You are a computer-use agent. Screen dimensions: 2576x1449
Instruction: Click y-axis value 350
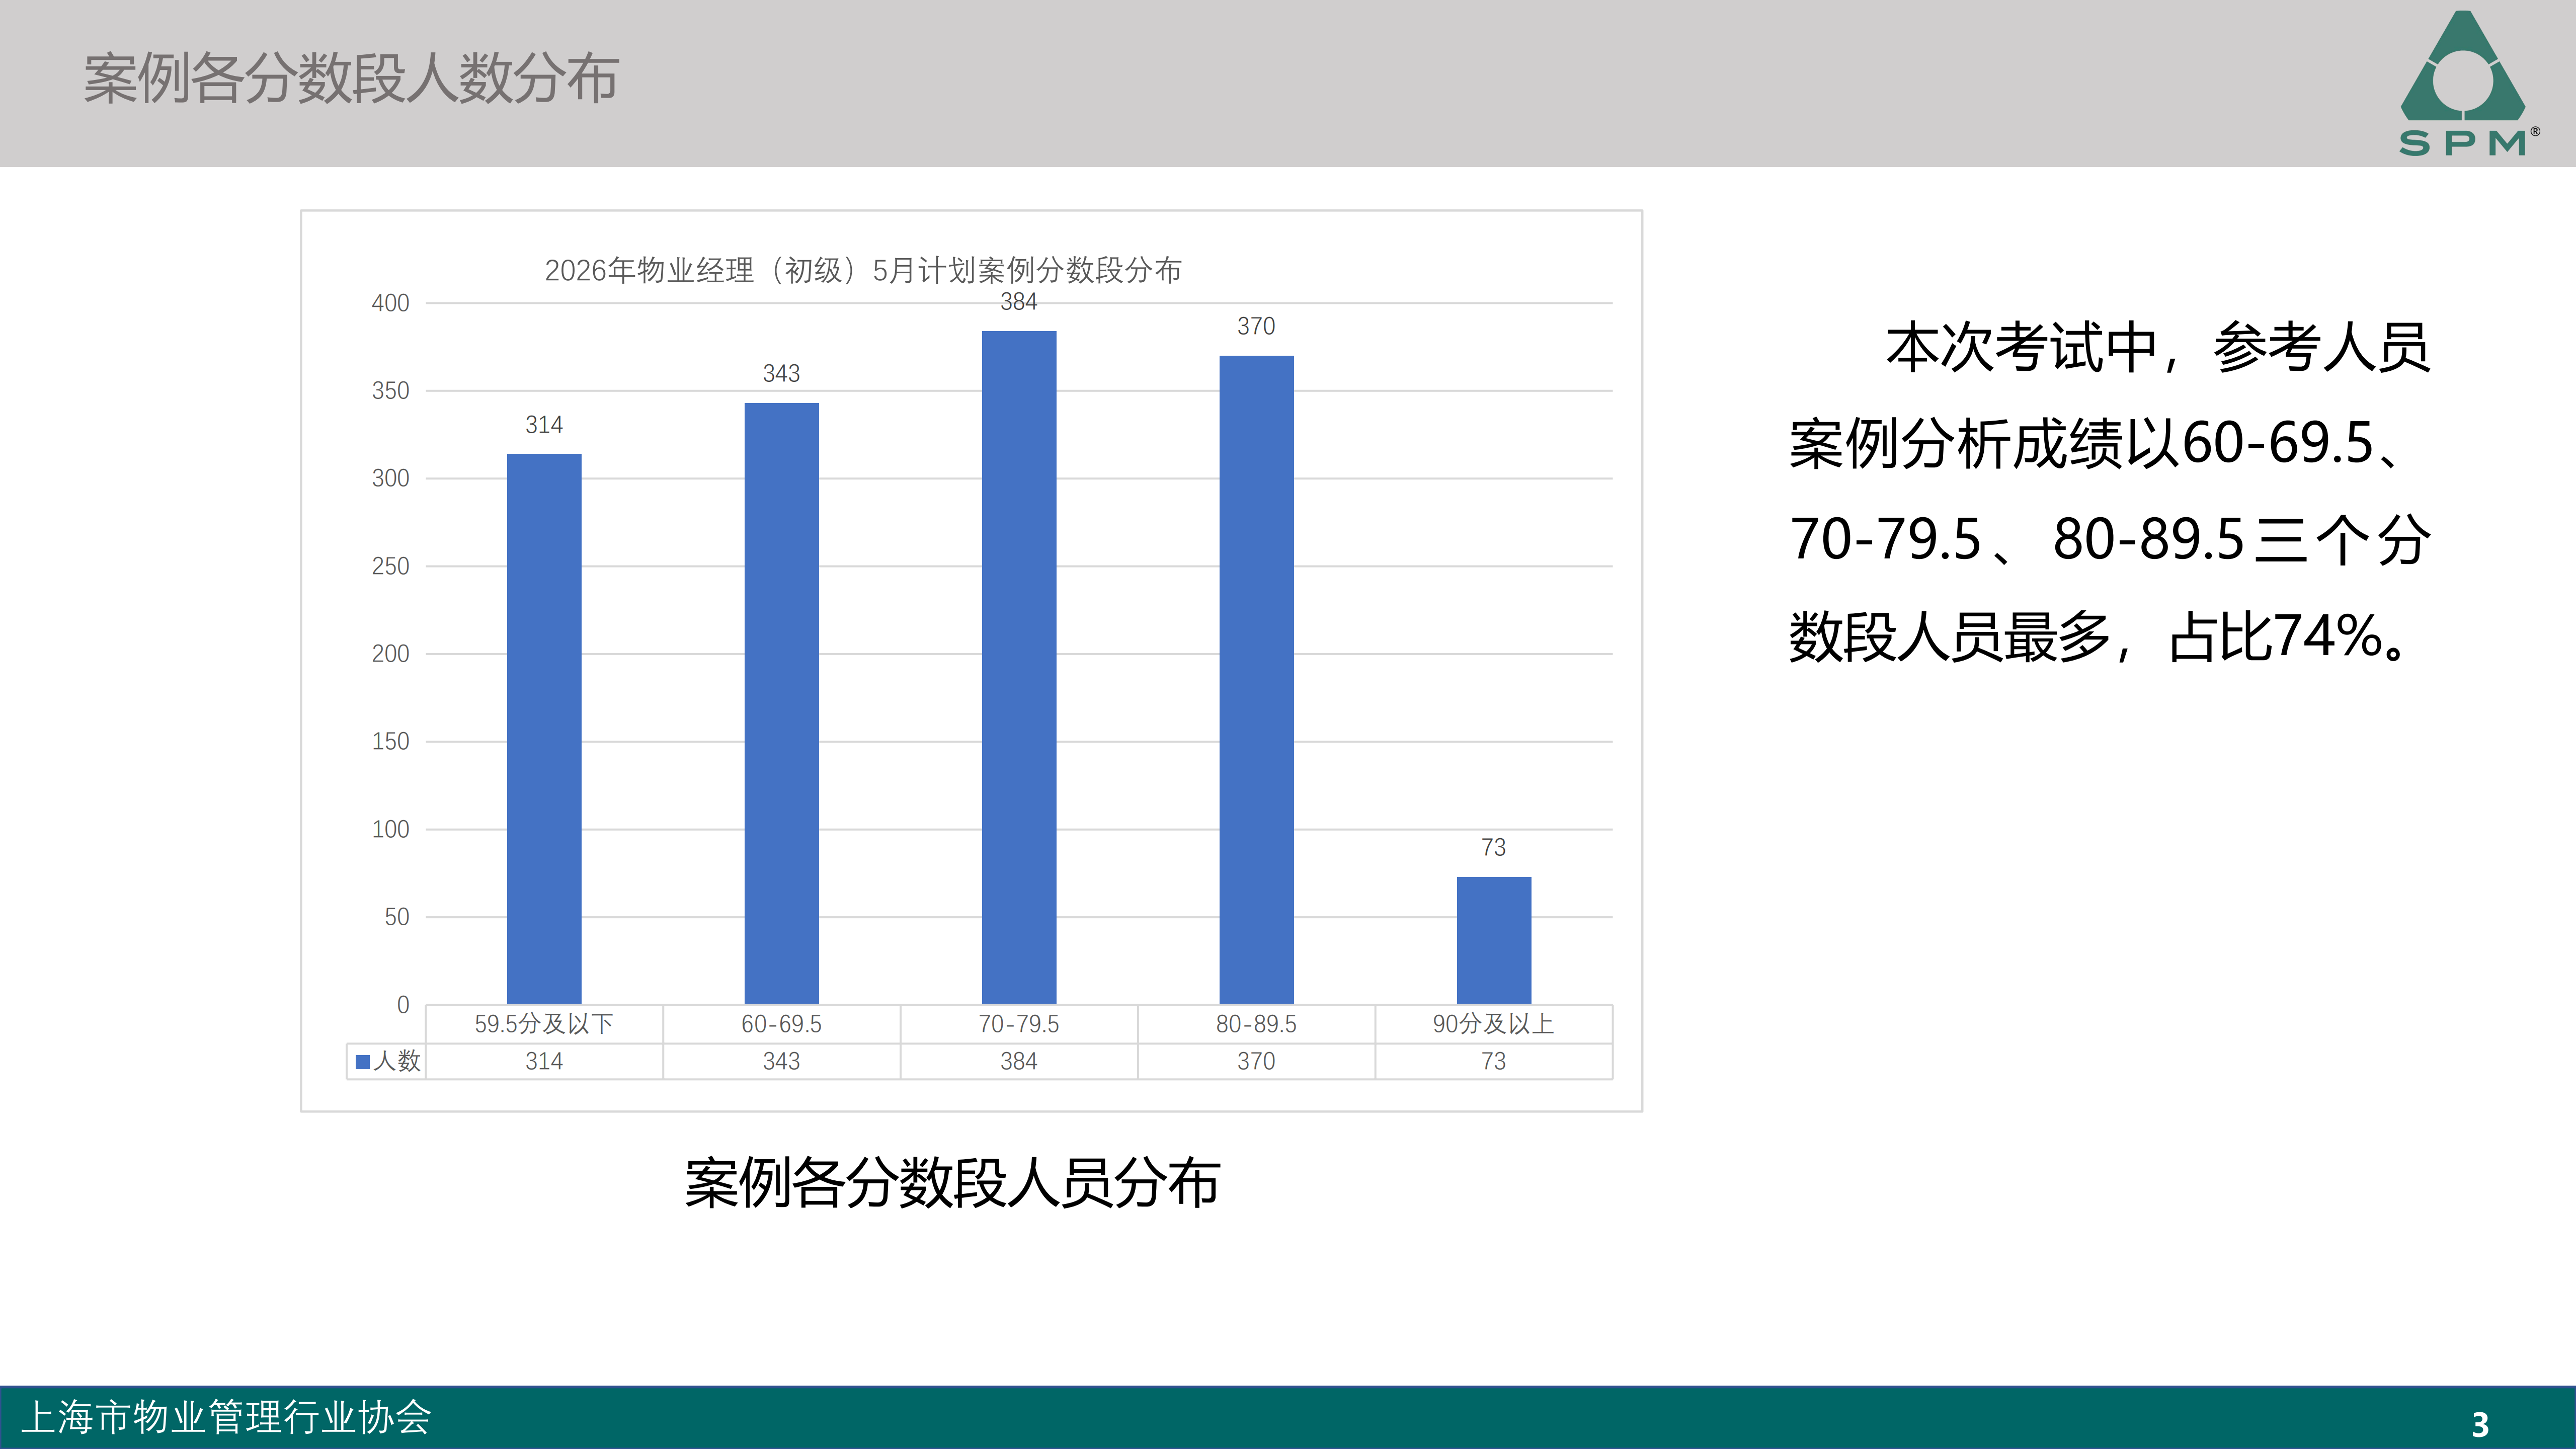pos(390,391)
